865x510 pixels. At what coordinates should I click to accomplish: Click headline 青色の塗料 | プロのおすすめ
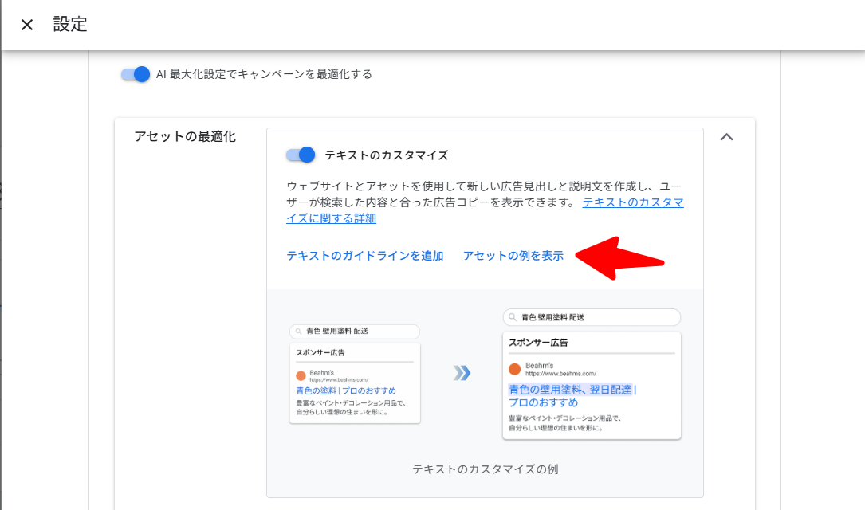tap(346, 390)
